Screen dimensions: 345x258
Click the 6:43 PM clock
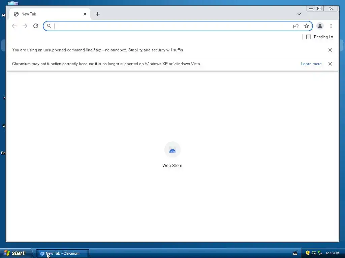tap(333, 253)
